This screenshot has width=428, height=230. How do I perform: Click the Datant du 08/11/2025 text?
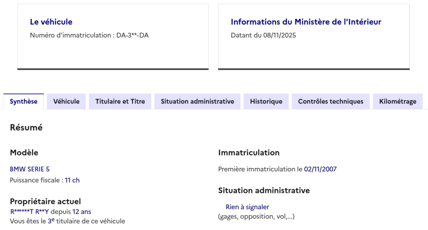[x=263, y=35]
